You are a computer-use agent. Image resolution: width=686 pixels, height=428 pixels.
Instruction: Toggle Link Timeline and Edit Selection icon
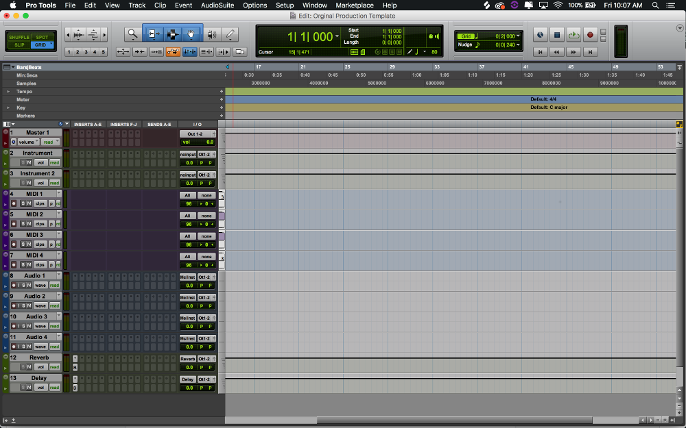(x=189, y=52)
